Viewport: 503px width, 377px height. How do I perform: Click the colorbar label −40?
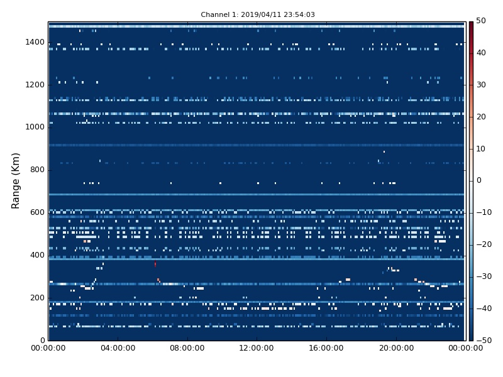(x=484, y=309)
